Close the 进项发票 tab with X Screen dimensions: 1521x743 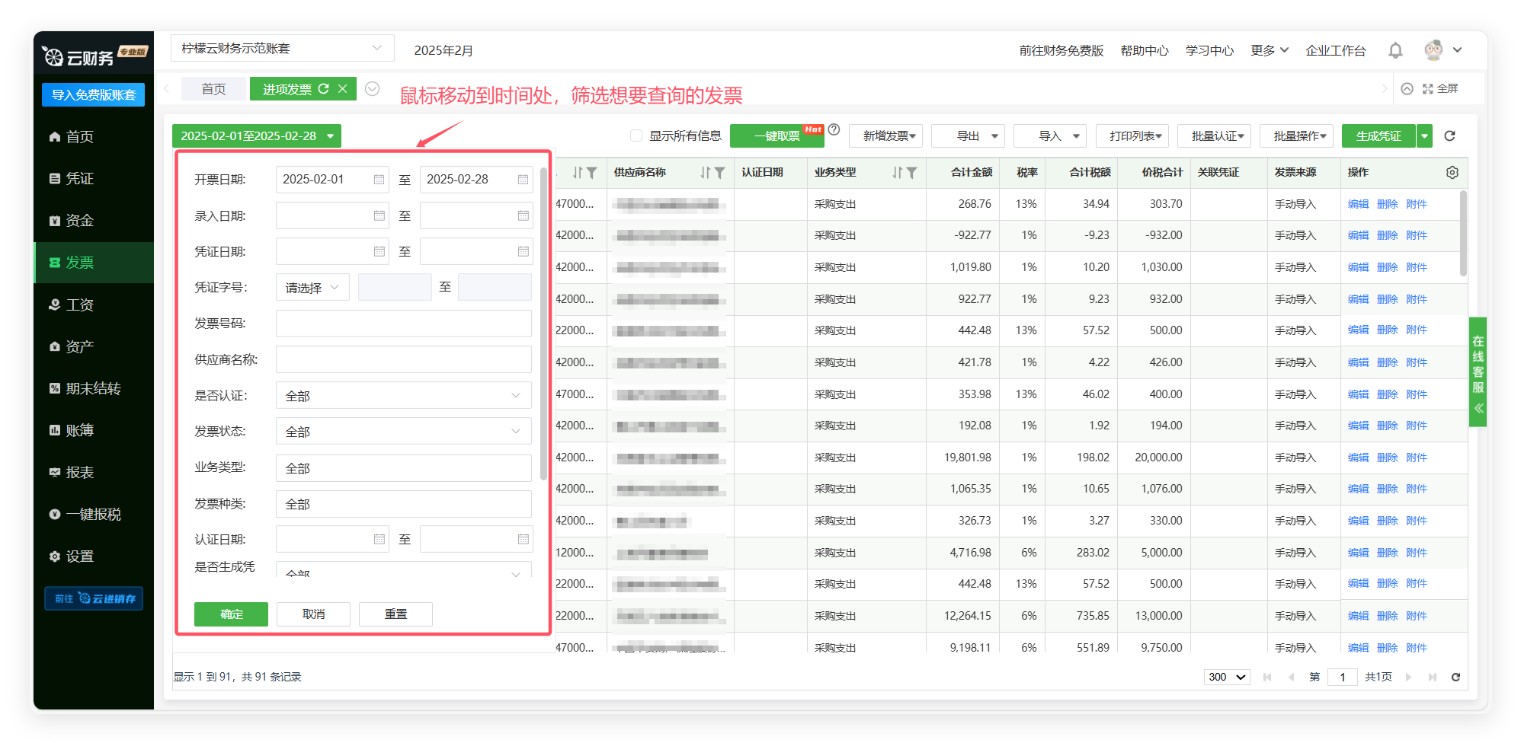click(343, 89)
